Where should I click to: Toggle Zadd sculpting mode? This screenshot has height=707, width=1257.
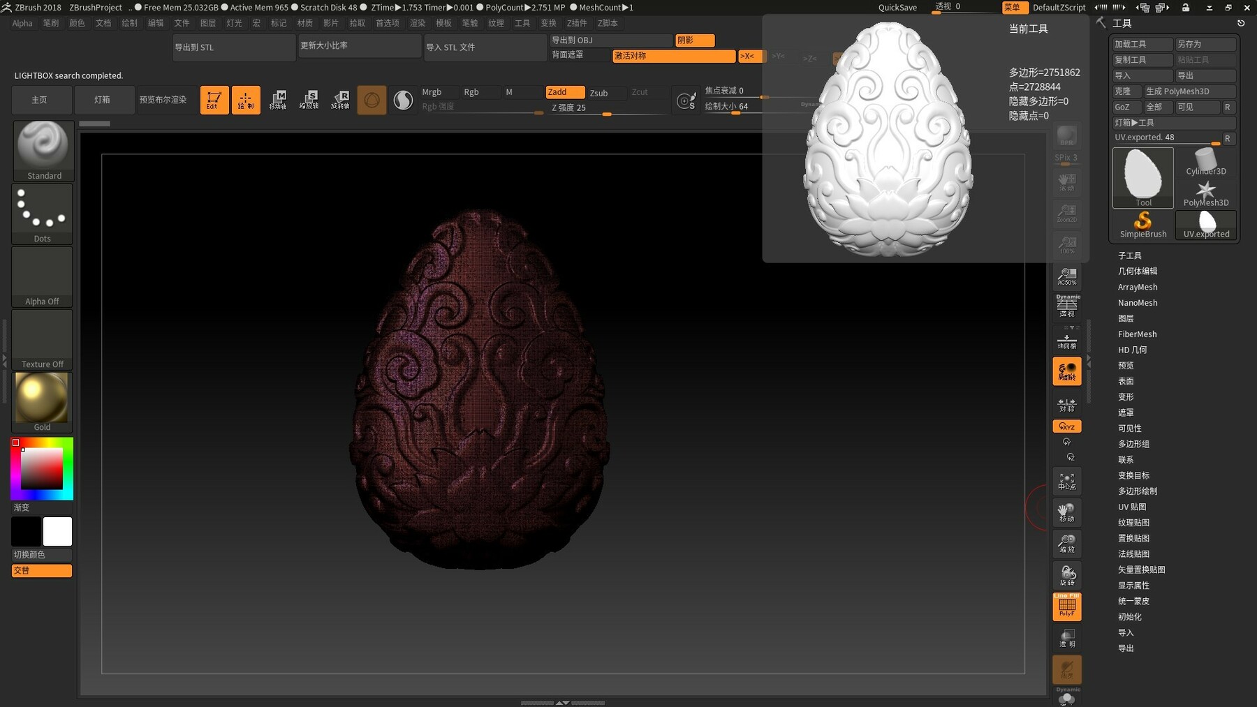point(564,91)
